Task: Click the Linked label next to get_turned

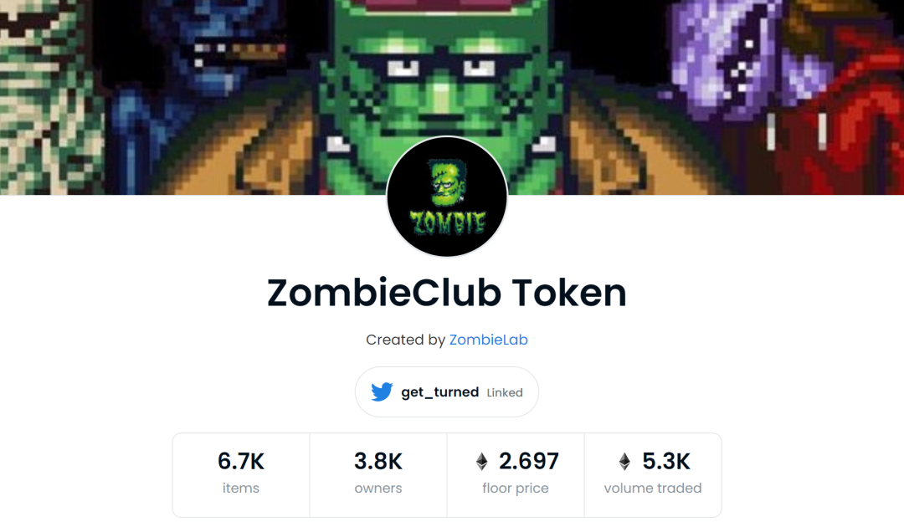Action: click(505, 392)
